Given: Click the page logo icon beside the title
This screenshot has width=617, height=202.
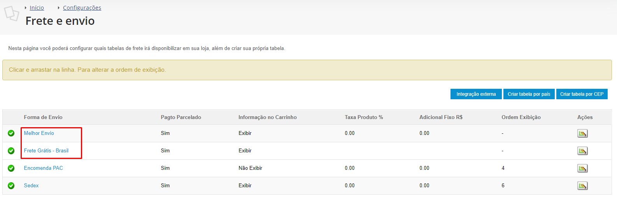Looking at the screenshot, I should (x=12, y=14).
